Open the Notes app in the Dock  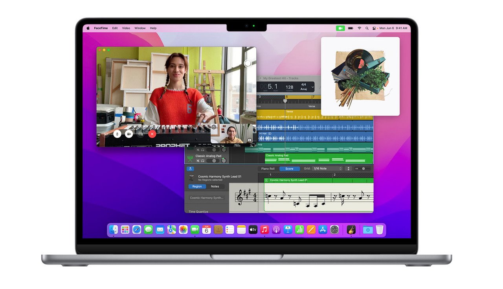(241, 230)
